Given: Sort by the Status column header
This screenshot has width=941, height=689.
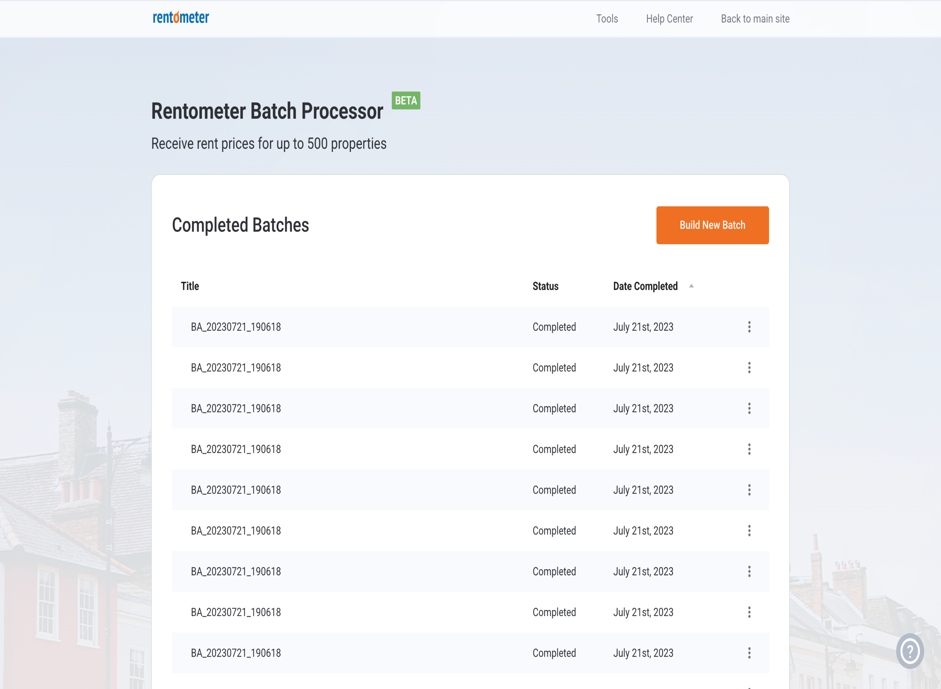Looking at the screenshot, I should (545, 286).
